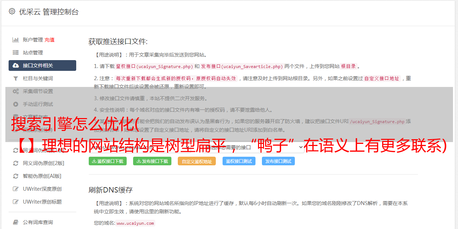Click the red 充值 link
Screen dimensions: 458x229
[49, 40]
